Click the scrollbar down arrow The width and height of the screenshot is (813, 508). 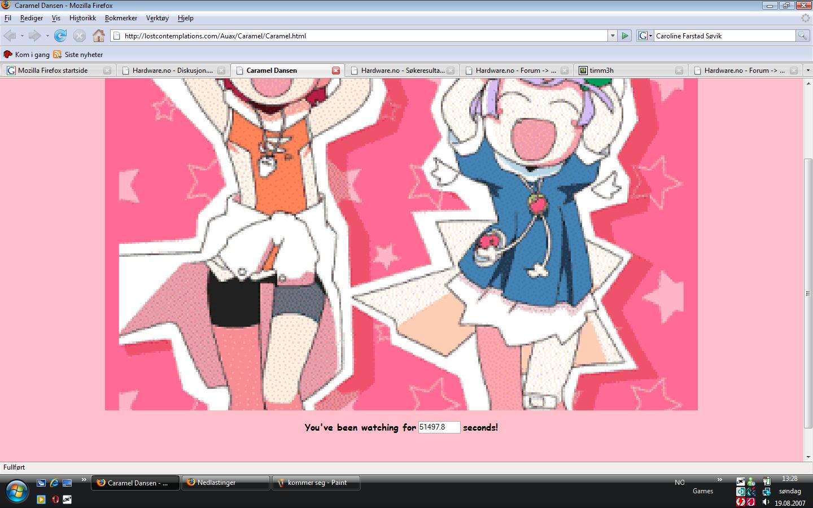pos(808,457)
